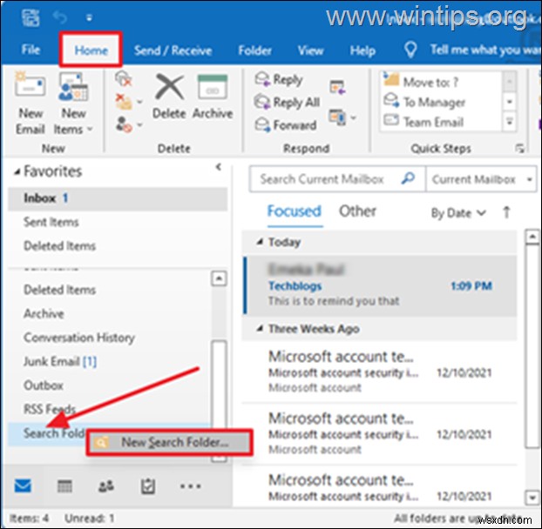Open the Techblogs email
This screenshot has width=542, height=529.
point(380,285)
